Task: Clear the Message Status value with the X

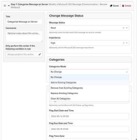Action: coord(124,28)
